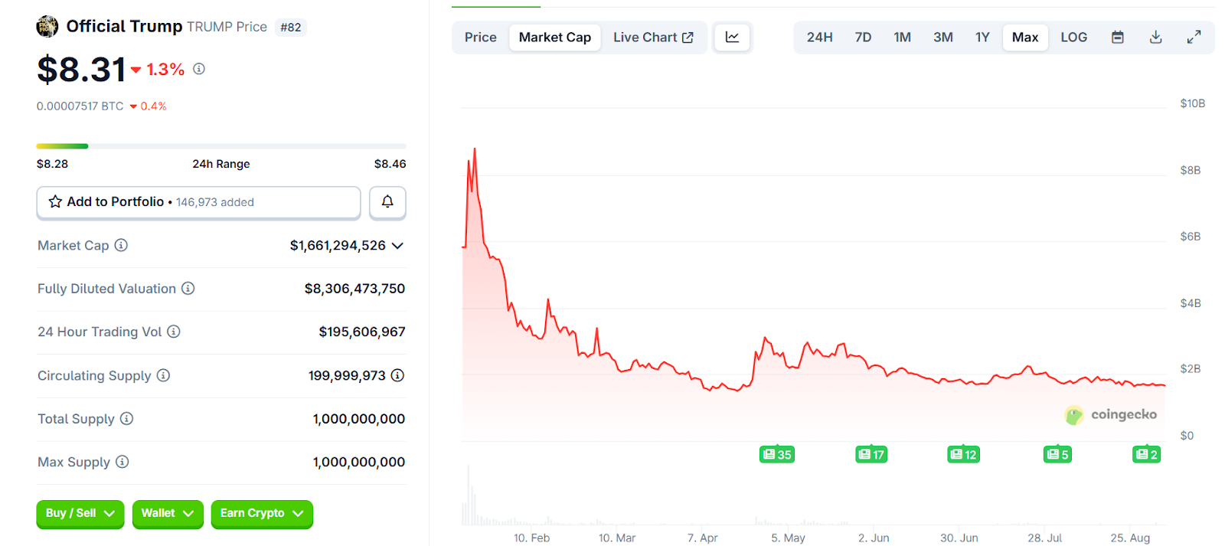Open the Wallet dropdown button
This screenshot has height=546, width=1225.
pyautogui.click(x=167, y=514)
